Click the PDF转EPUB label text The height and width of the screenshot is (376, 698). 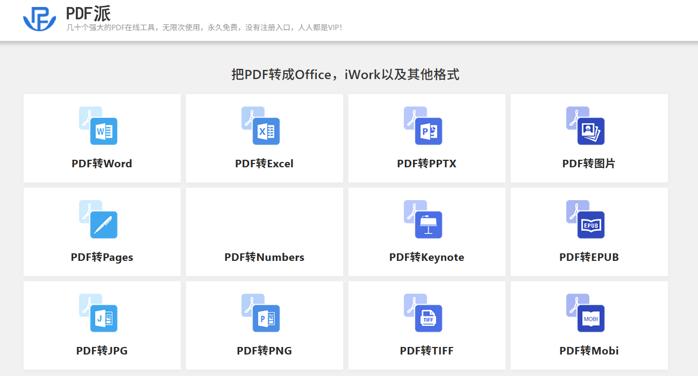[x=589, y=257]
